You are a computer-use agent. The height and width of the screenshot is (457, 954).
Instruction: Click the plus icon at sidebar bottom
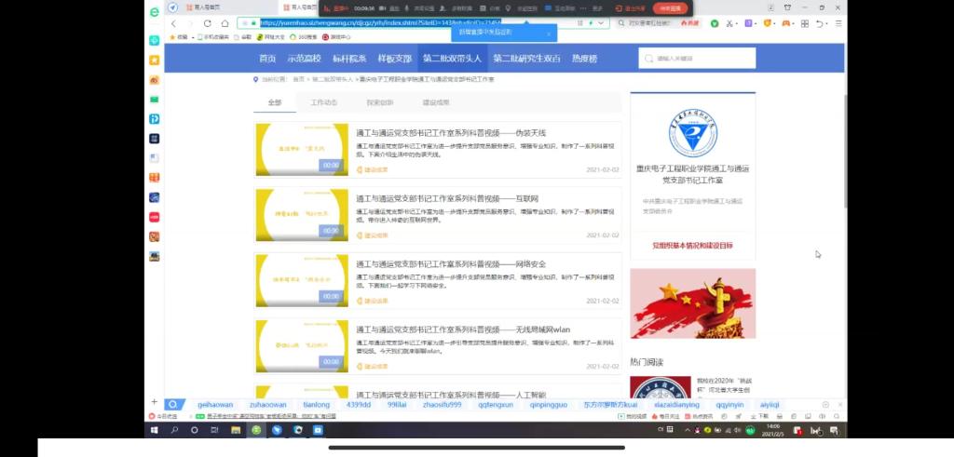(155, 402)
